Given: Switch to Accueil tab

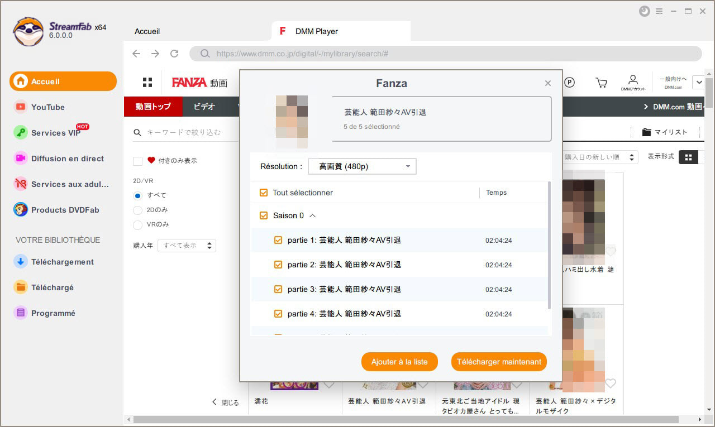Looking at the screenshot, I should (x=147, y=31).
